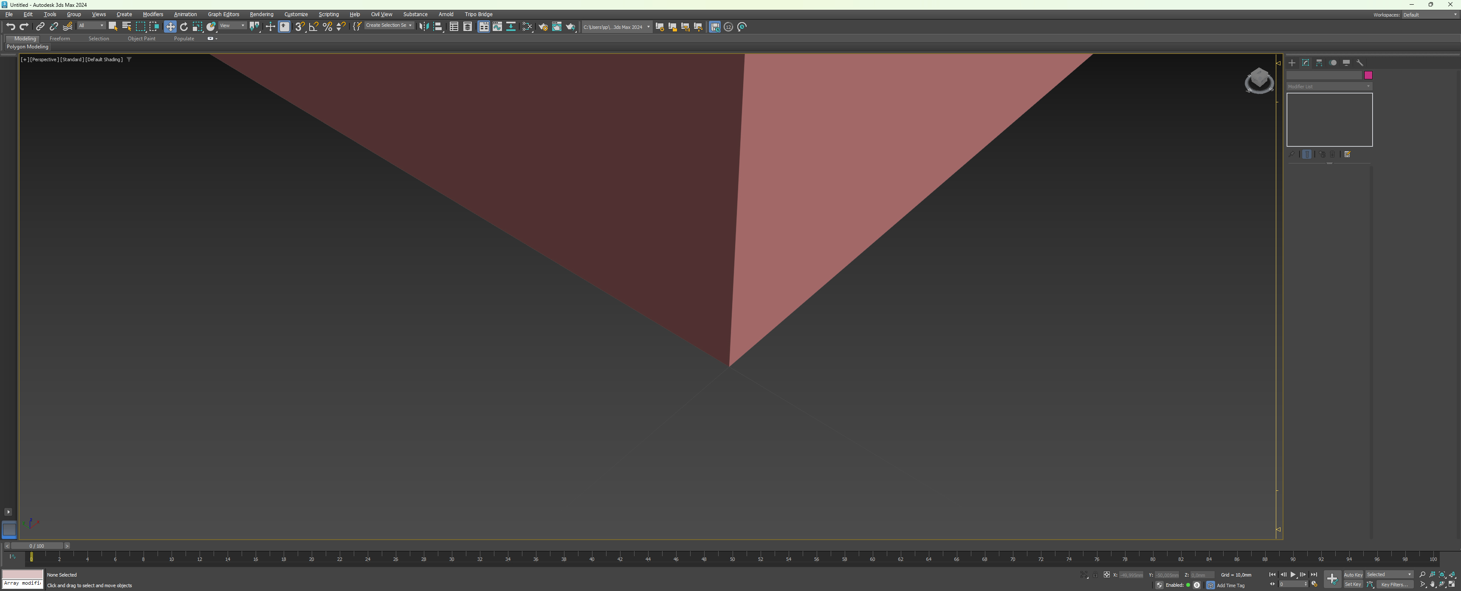This screenshot has height=591, width=1461.
Task: Toggle the selection lock icon
Action: point(1095,575)
